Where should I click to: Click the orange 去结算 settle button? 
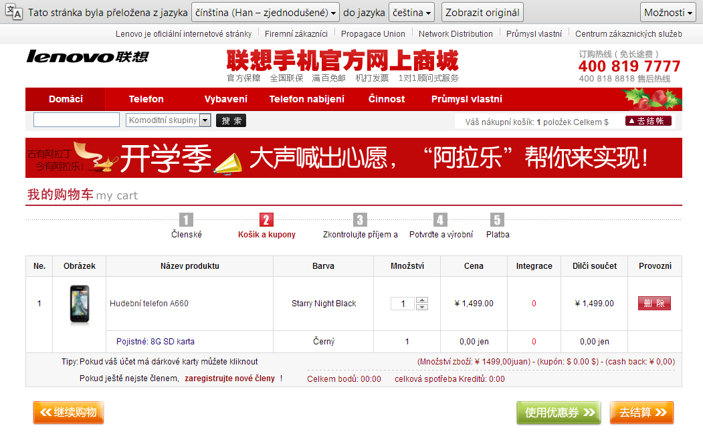[x=641, y=413]
